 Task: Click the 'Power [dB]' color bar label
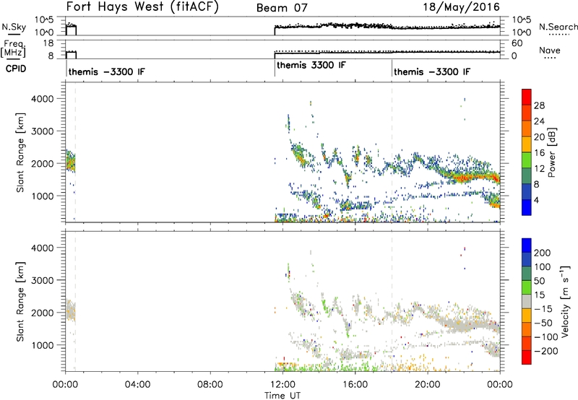coord(551,152)
